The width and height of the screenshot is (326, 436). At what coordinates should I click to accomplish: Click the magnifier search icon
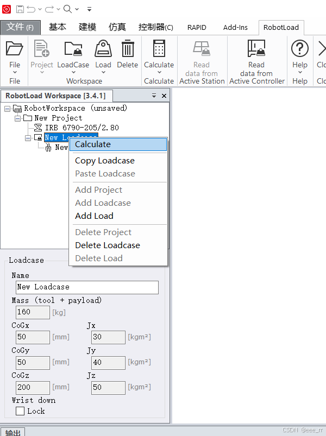[67, 9]
